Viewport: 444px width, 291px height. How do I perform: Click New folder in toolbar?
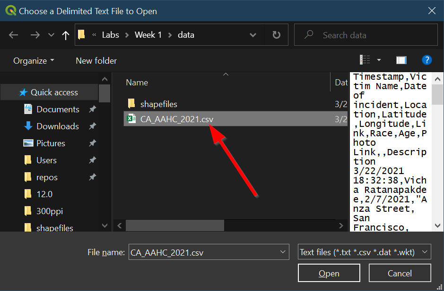[96, 61]
